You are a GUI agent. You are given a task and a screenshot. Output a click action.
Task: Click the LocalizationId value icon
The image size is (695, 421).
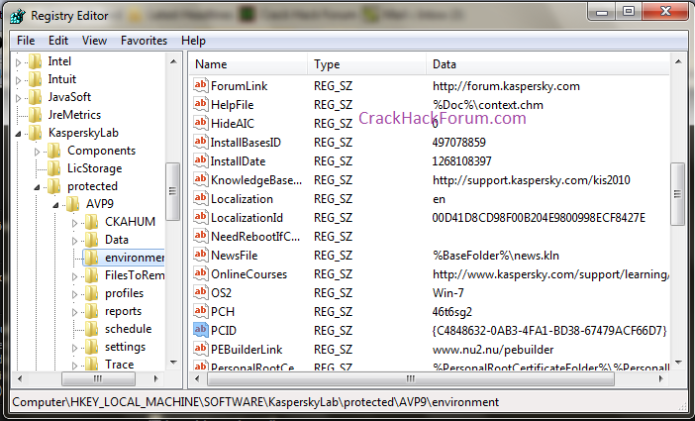(201, 217)
